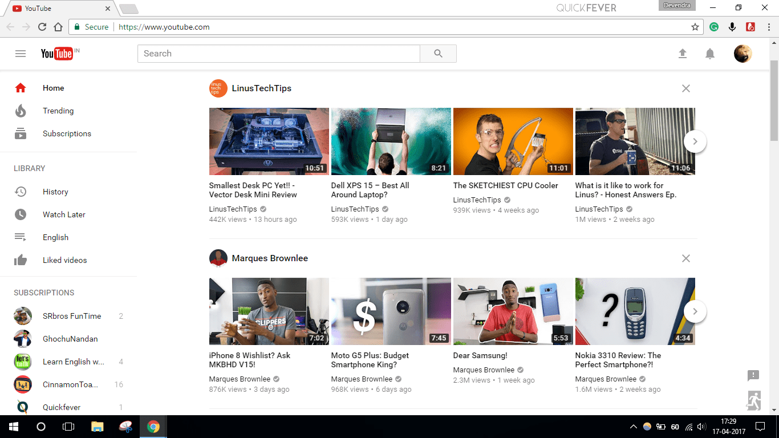
Task: Click the search magnifier button
Action: [x=438, y=54]
